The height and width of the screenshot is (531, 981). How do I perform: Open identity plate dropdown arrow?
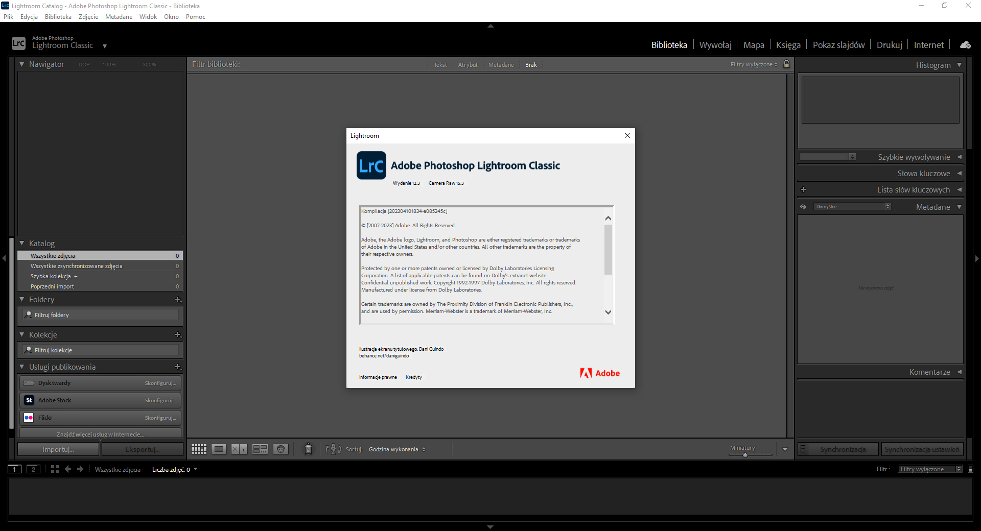tap(105, 46)
